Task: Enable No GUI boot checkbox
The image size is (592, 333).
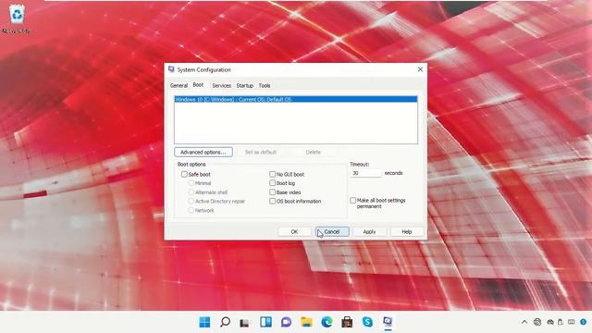Action: click(x=272, y=174)
